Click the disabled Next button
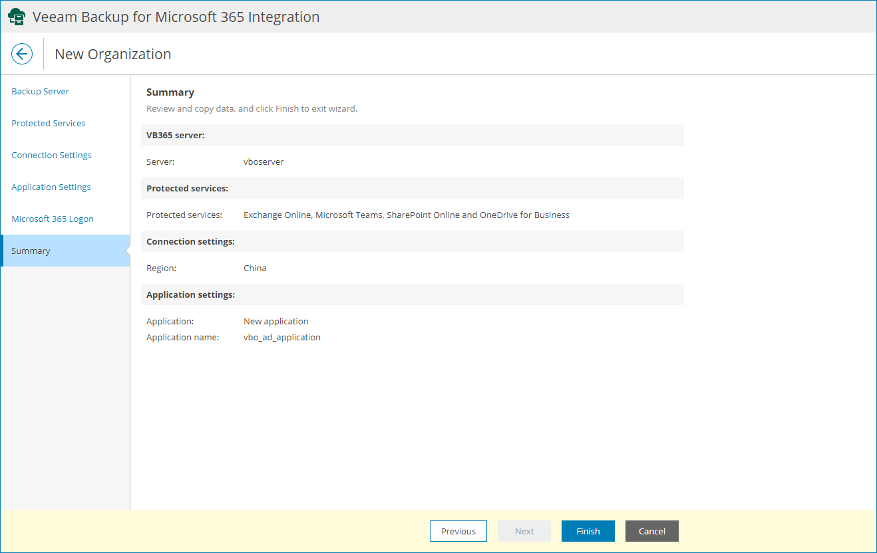This screenshot has height=553, width=877. click(524, 531)
